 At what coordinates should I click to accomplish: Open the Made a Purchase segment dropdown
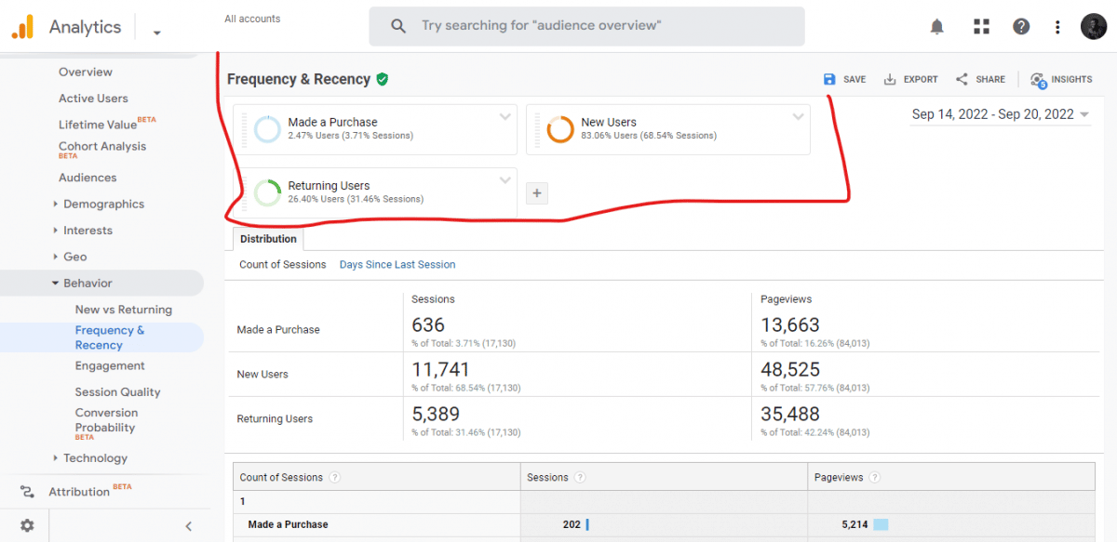pyautogui.click(x=505, y=117)
